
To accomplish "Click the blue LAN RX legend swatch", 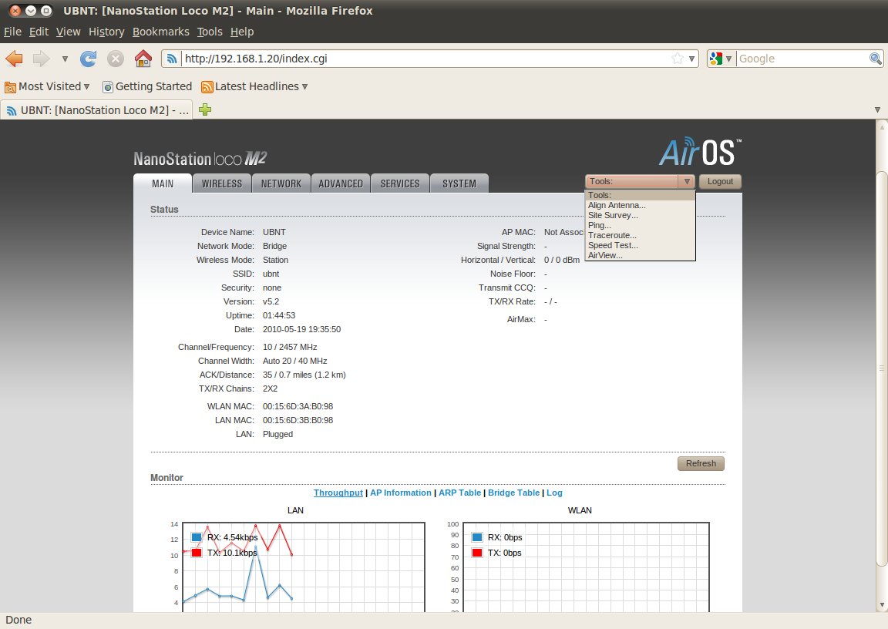I will pos(197,537).
